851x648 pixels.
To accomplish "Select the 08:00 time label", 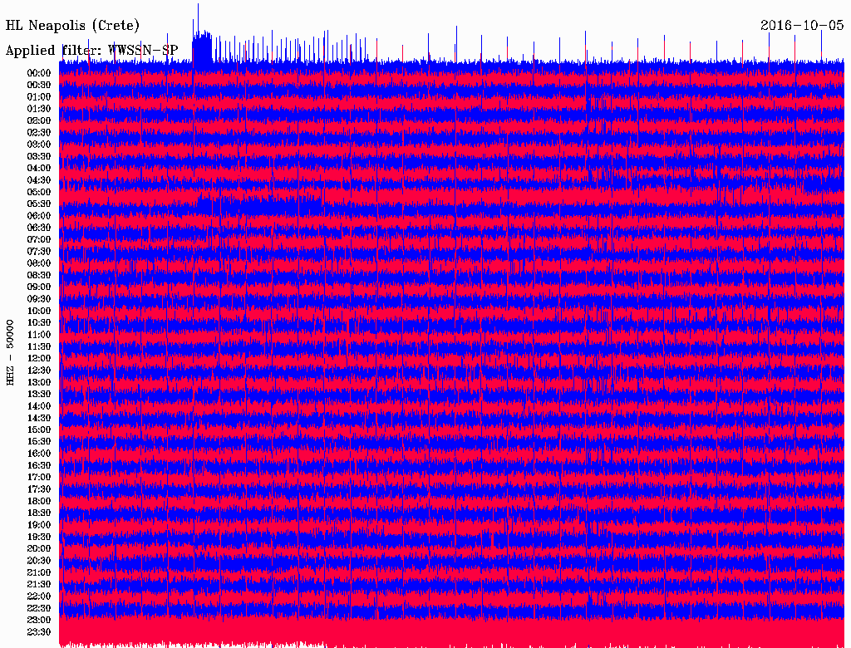I will tap(39, 263).
